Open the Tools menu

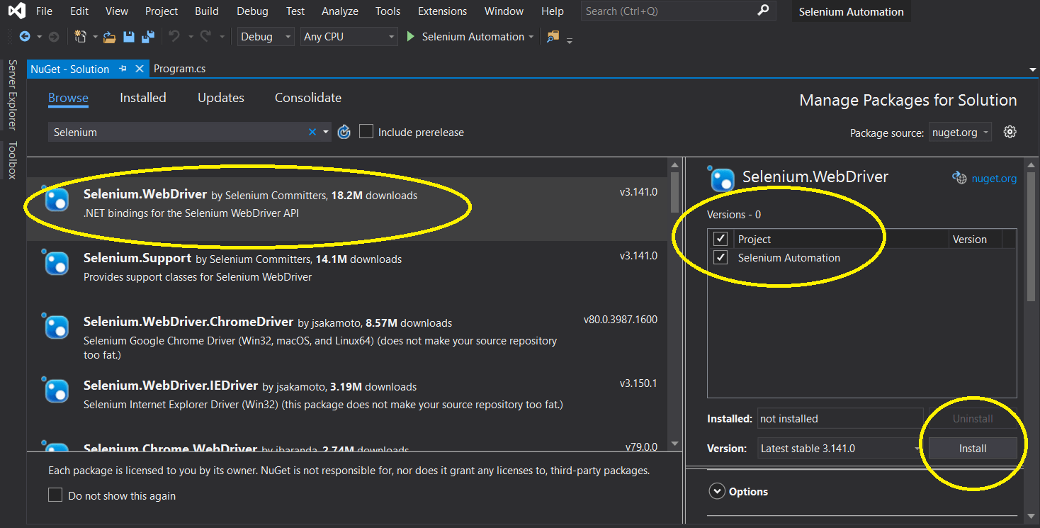[388, 11]
